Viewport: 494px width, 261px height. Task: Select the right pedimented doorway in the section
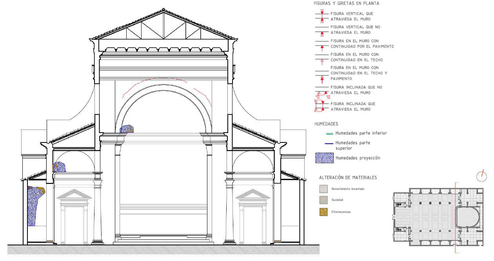click(x=252, y=217)
